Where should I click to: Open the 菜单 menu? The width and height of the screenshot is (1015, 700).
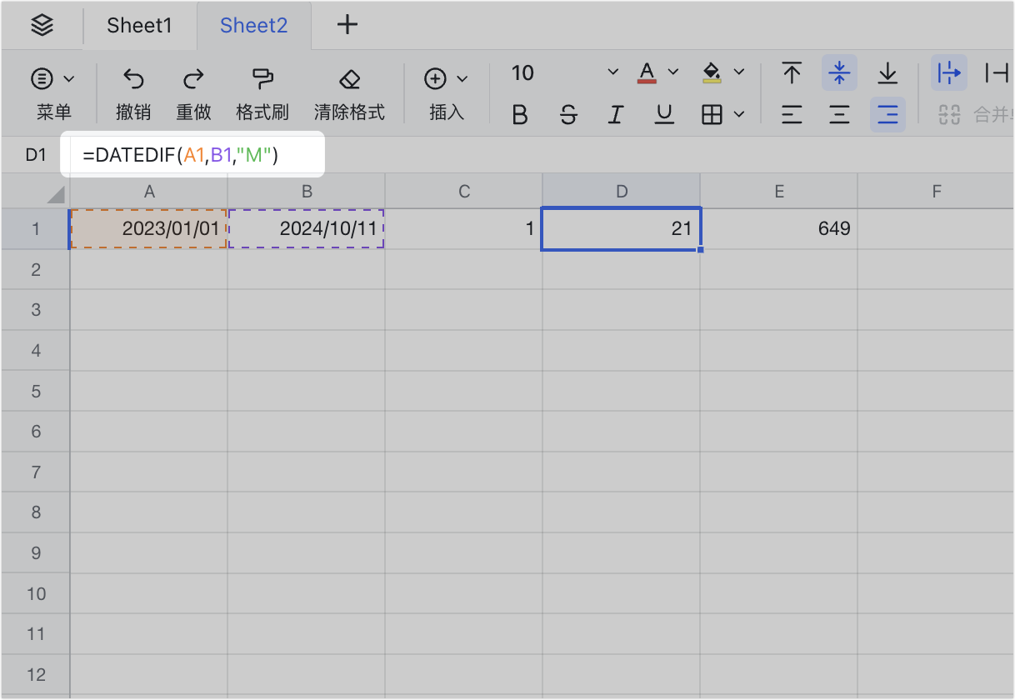(53, 93)
